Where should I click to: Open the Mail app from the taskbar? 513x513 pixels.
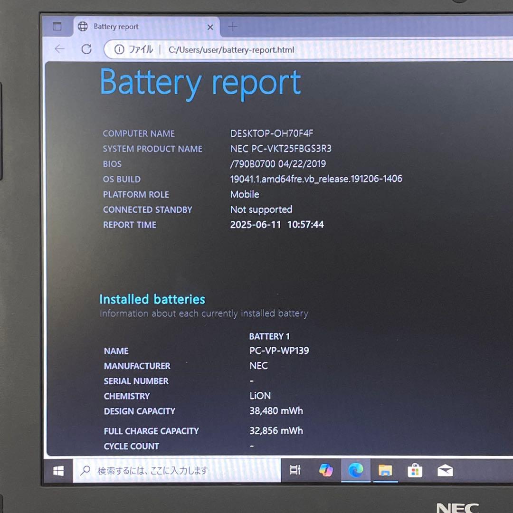click(x=445, y=470)
